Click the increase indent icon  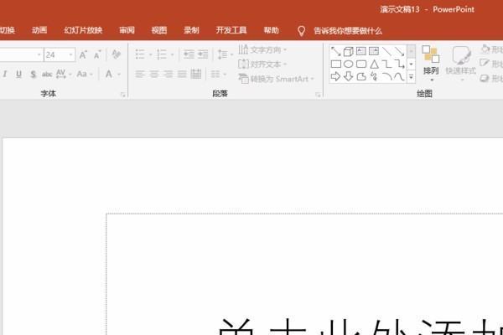pos(203,54)
